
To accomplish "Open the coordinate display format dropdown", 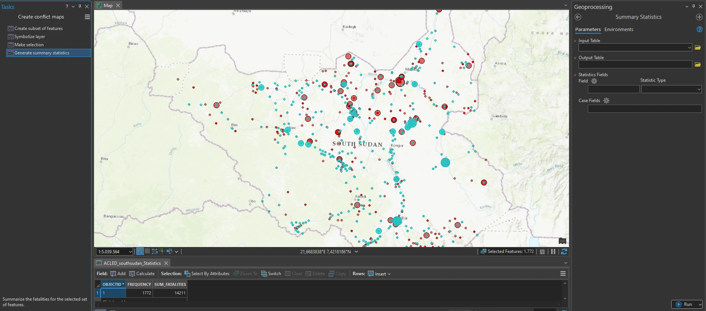I will [x=356, y=251].
